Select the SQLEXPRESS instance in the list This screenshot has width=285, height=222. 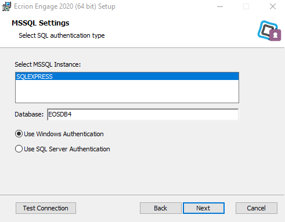coord(127,77)
